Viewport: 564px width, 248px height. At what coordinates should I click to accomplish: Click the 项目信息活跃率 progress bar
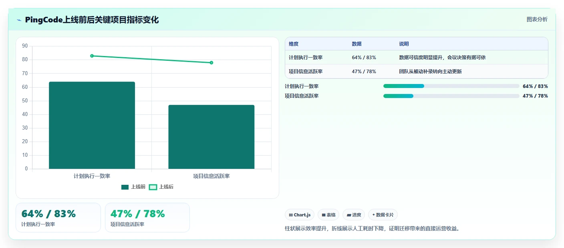tap(451, 96)
